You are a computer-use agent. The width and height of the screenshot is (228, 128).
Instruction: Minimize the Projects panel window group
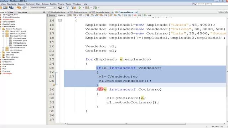pyautogui.click(x=44, y=12)
